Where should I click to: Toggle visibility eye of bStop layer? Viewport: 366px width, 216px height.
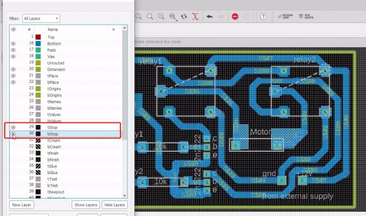(13, 134)
